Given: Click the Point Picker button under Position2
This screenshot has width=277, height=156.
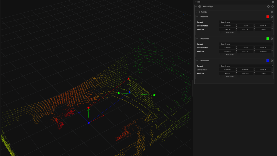Looking at the screenshot, I should point(230,76).
